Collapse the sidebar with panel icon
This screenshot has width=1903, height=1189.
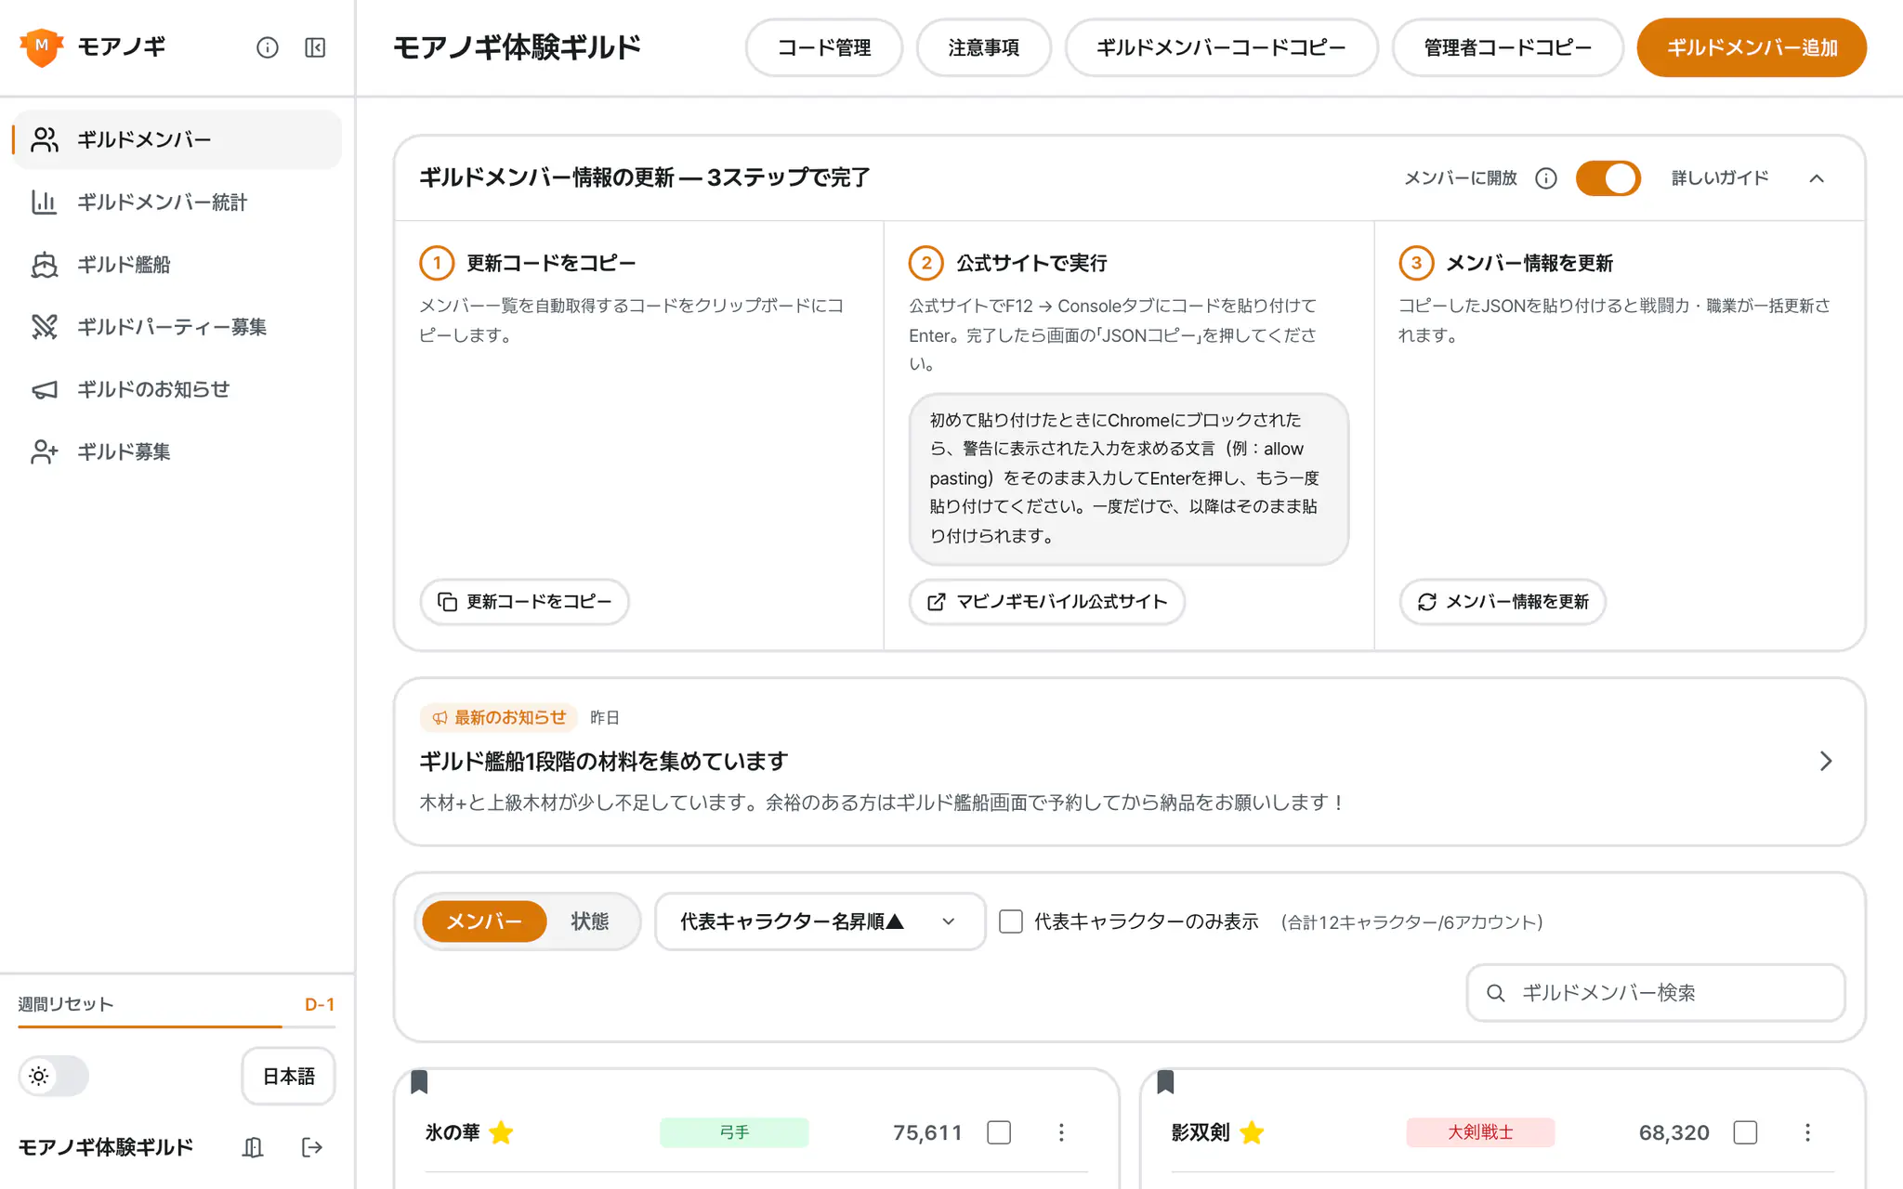pos(315,47)
